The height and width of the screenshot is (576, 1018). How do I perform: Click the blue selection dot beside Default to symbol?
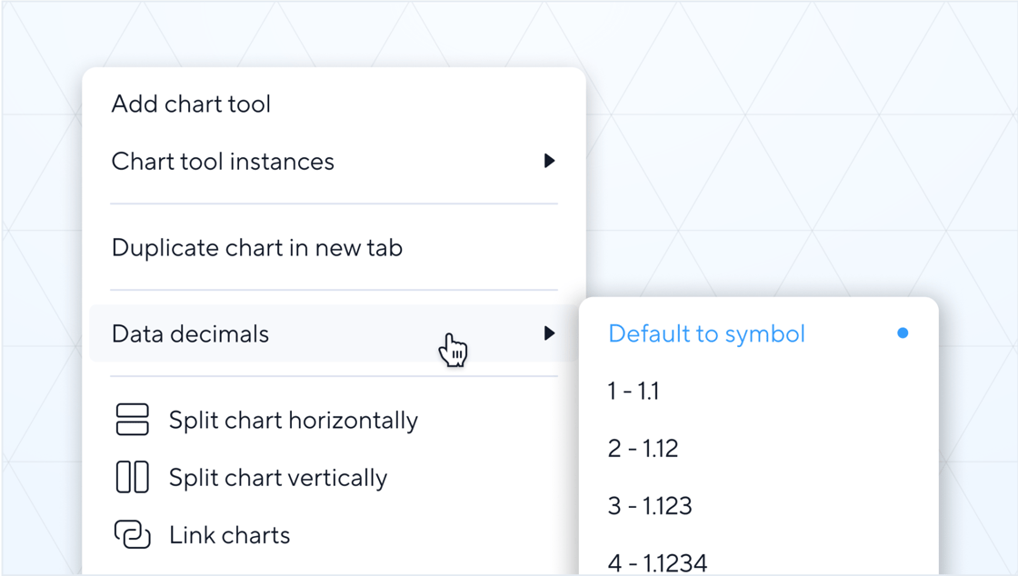point(903,333)
